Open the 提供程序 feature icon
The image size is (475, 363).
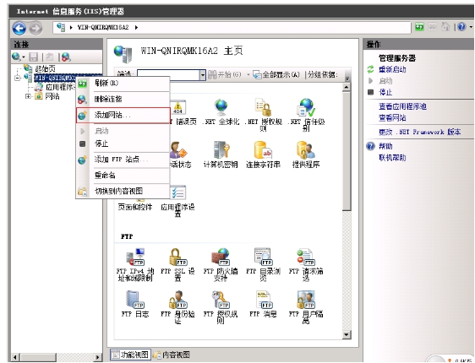(x=306, y=154)
